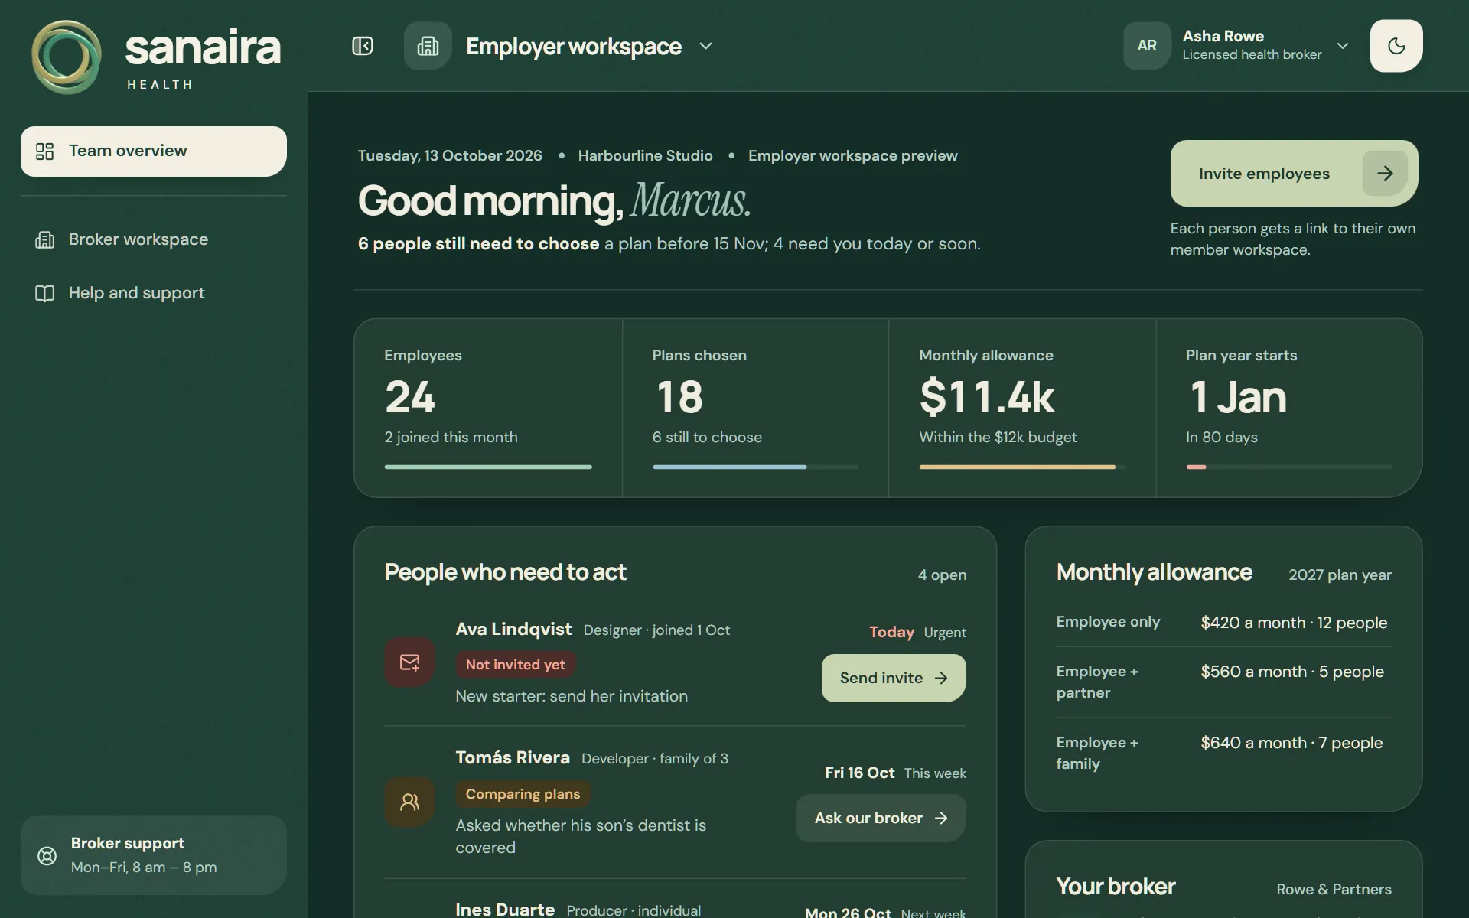The image size is (1469, 918).
Task: Click the Rowe & Partners label
Action: click(x=1334, y=889)
